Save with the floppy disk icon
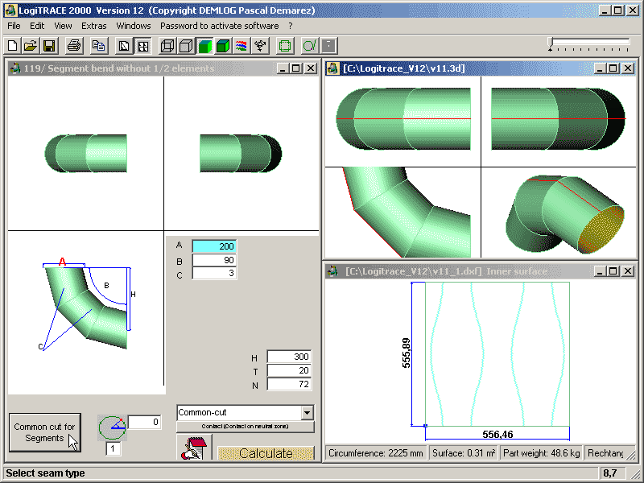 coord(49,46)
